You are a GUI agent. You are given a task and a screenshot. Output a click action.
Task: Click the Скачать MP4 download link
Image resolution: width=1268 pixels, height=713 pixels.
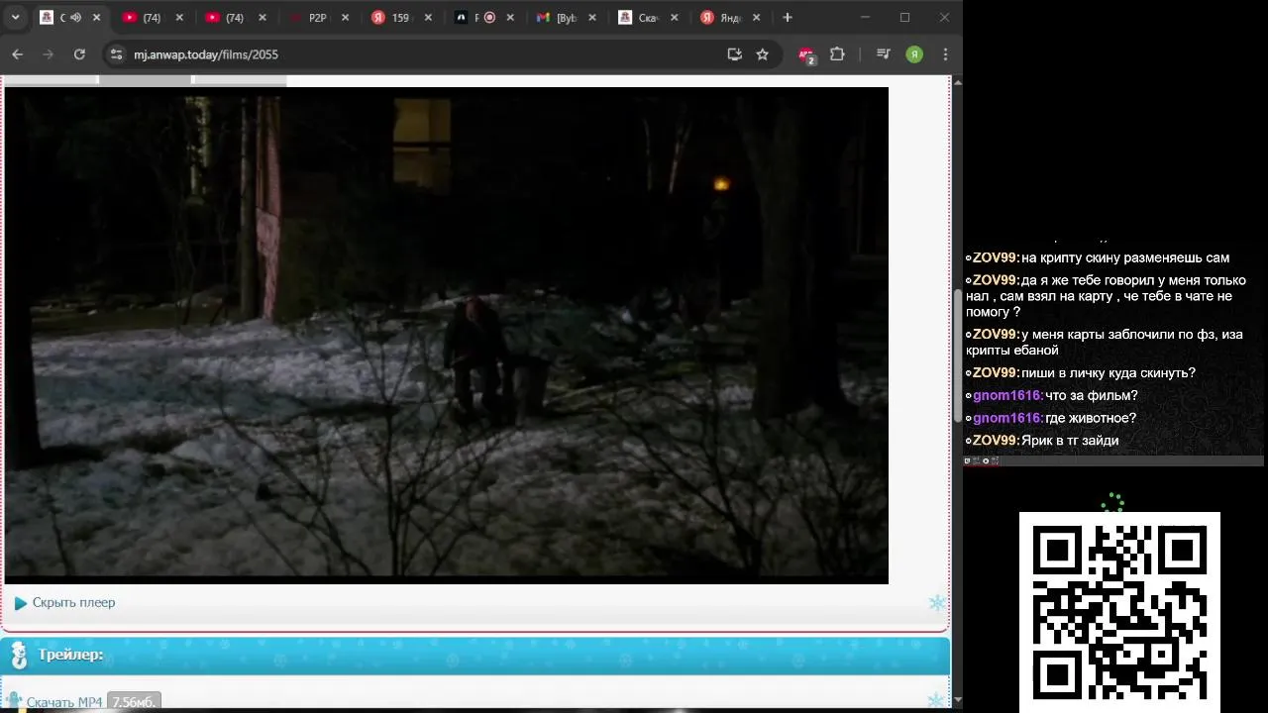64,702
